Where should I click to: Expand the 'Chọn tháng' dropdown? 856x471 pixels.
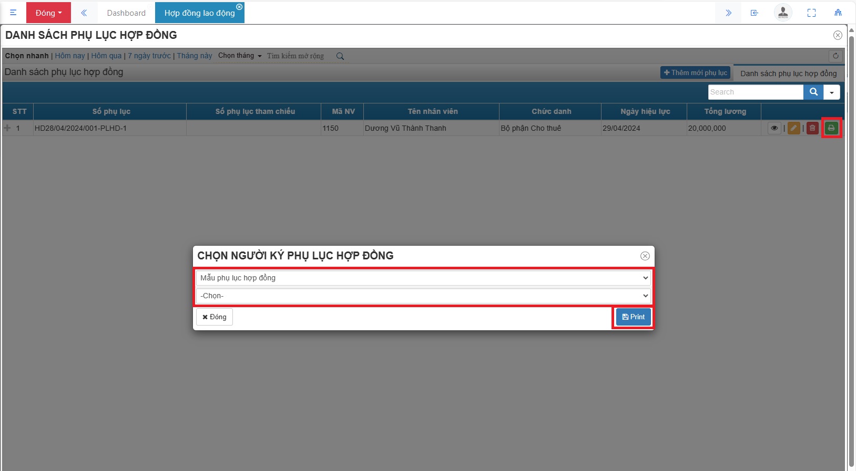[240, 56]
